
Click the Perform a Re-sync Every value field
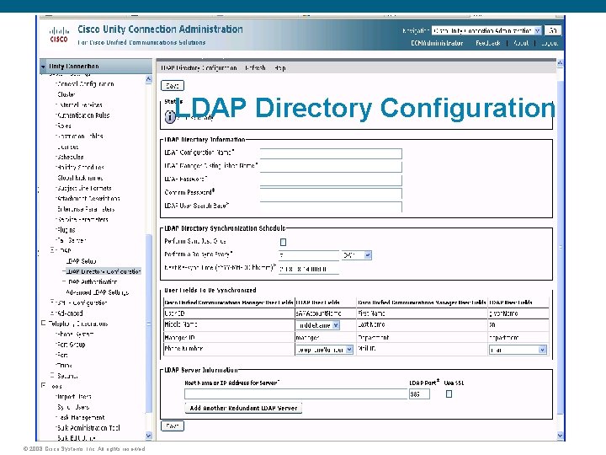click(x=308, y=255)
